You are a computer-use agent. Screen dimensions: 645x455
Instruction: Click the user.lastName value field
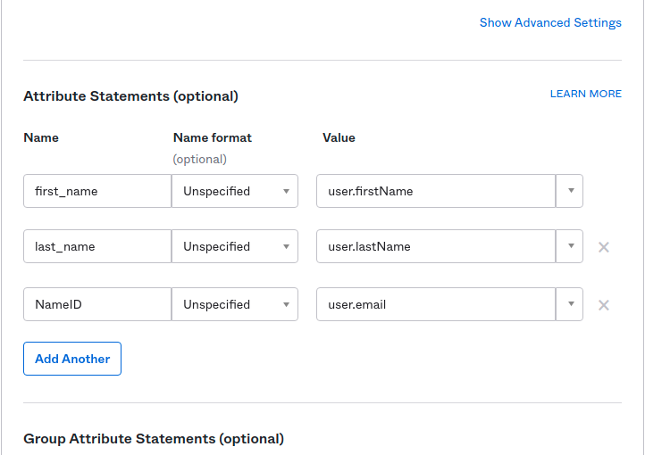tap(436, 246)
